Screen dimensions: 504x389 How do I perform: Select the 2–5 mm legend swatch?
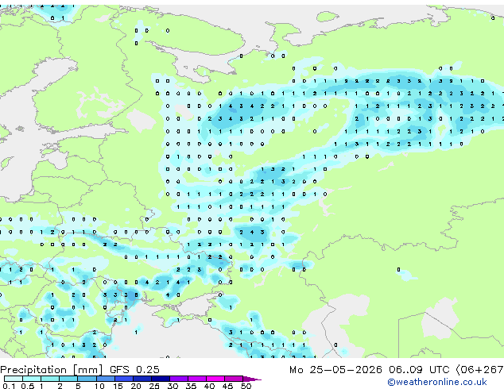tap(68, 379)
